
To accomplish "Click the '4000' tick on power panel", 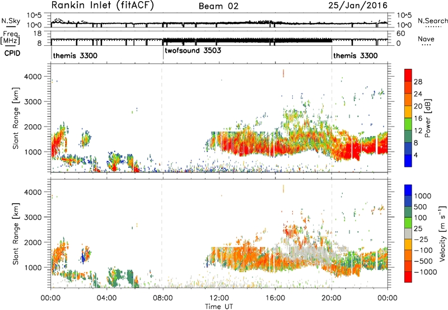I will (x=33, y=77).
